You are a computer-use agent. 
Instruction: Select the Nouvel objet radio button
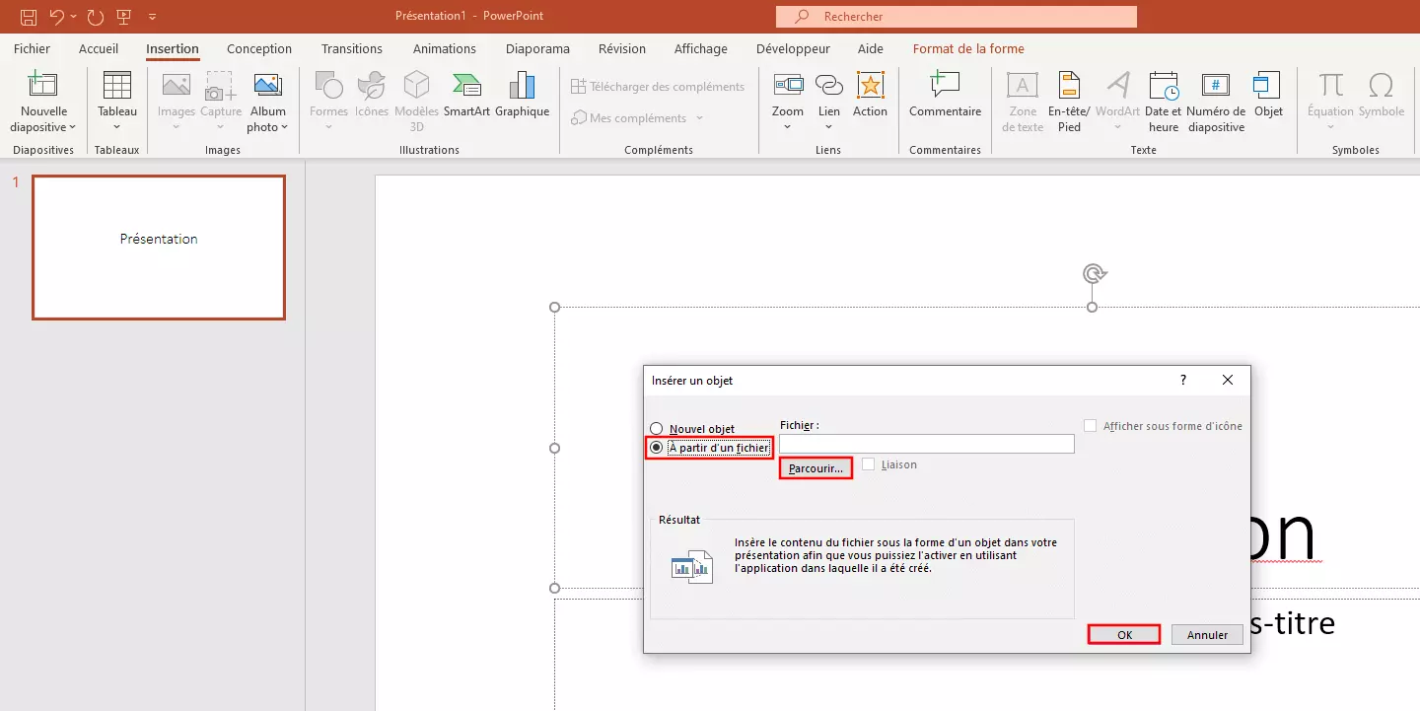click(x=657, y=429)
